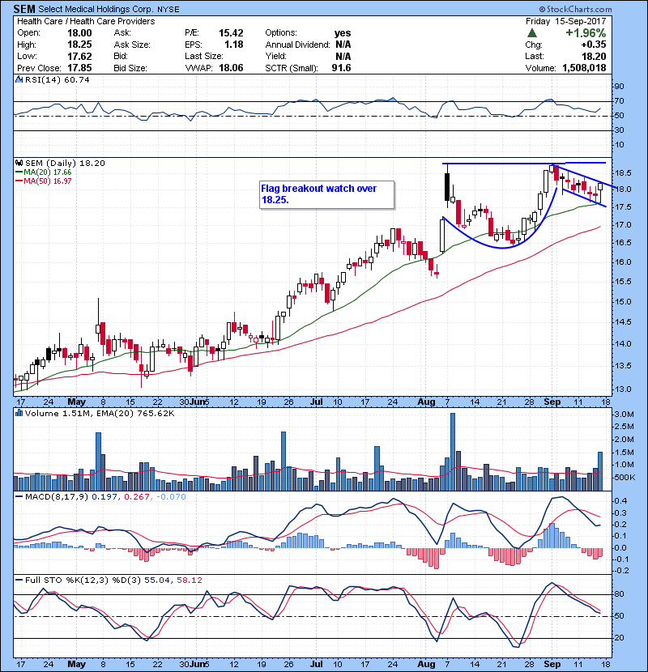Screen dimensions: 648x672
Task: Click the stochastic %D value 58.12
Action: [189, 580]
